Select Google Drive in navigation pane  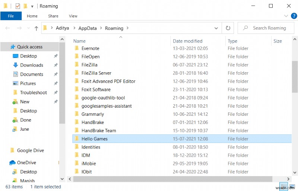tap(31, 150)
